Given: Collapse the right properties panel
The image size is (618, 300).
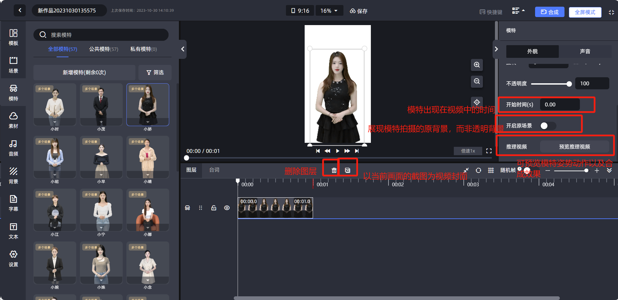Looking at the screenshot, I should point(496,49).
